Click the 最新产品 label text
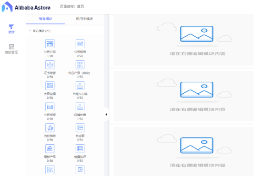The image size is (254, 176). pyautogui.click(x=50, y=157)
